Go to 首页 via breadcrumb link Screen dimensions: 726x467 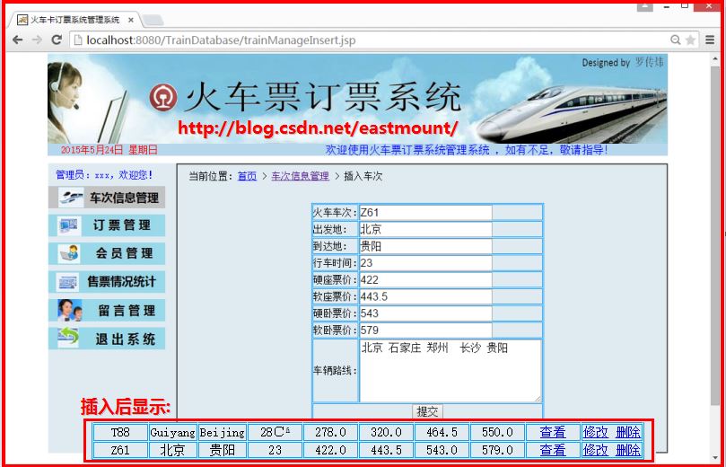247,176
